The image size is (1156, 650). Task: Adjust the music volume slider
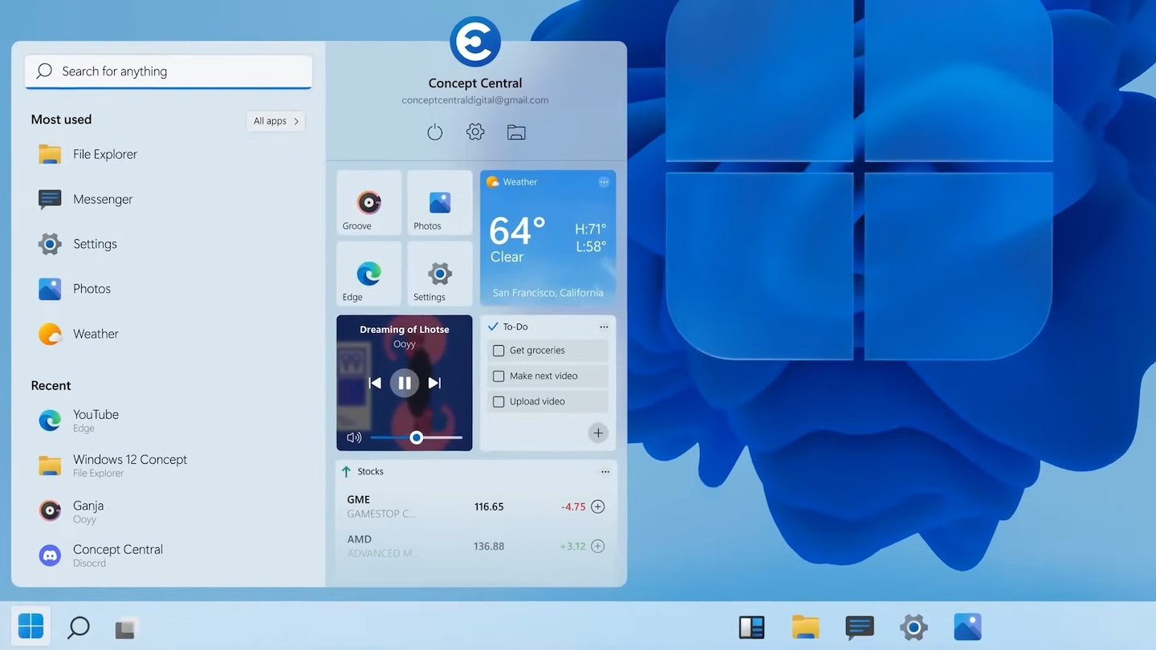tap(416, 437)
